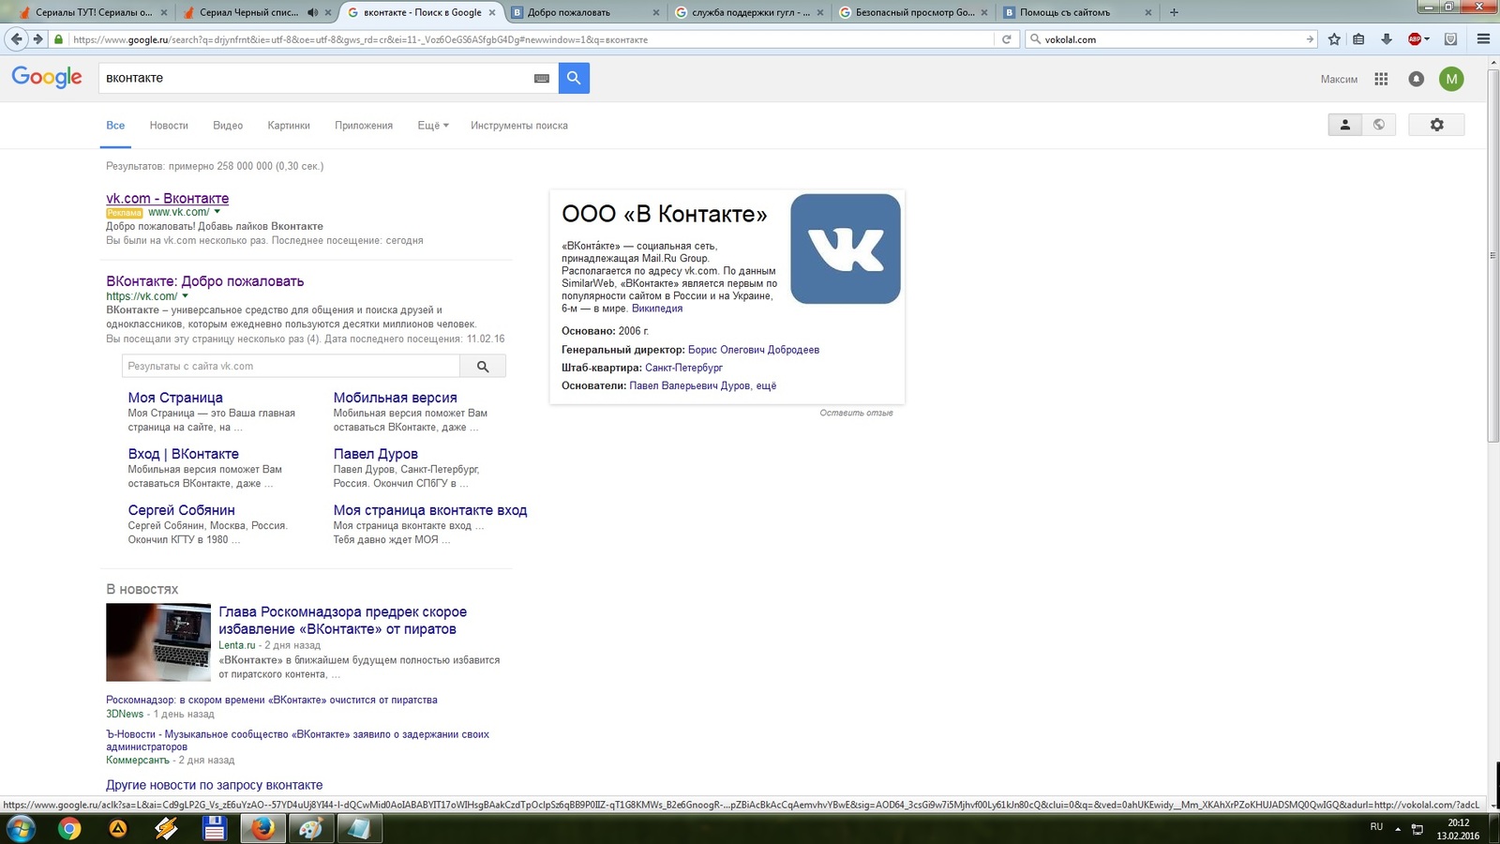Open the green M account avatar
Image resolution: width=1500 pixels, height=844 pixels.
(1451, 79)
